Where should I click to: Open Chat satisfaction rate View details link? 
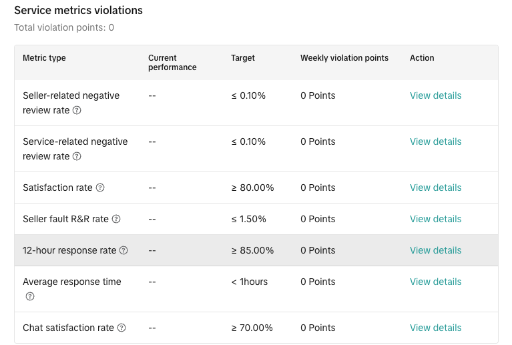tap(435, 328)
